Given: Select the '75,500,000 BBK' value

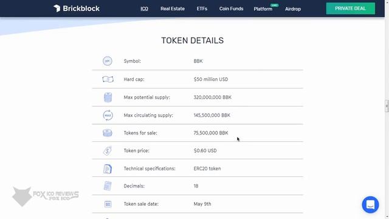Looking at the screenshot, I should [x=211, y=133].
